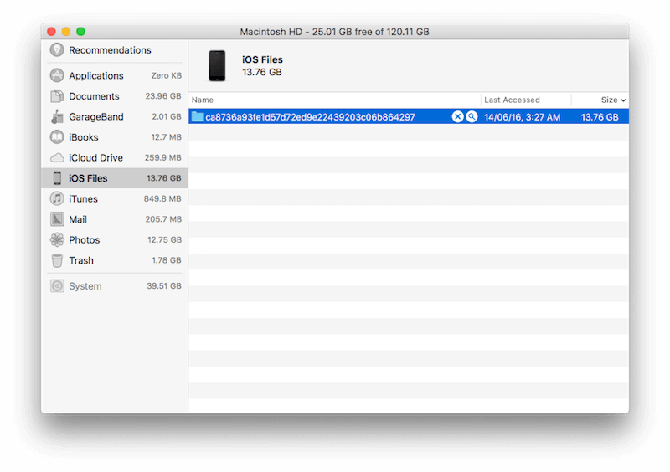Click the iCloud Drive cloud icon
Image resolution: width=670 pixels, height=472 pixels.
(x=57, y=157)
